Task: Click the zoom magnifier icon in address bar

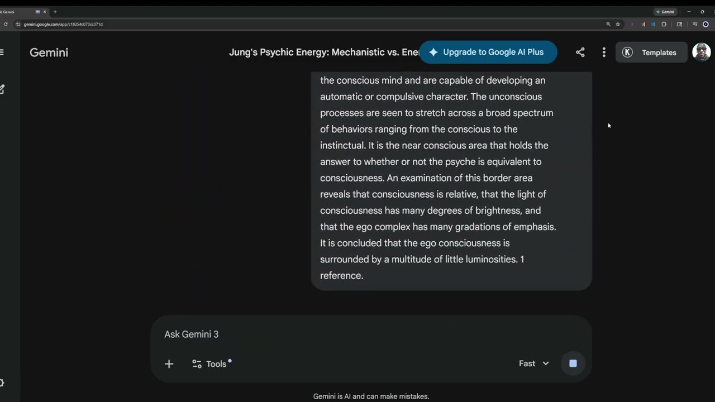Action: pyautogui.click(x=608, y=24)
